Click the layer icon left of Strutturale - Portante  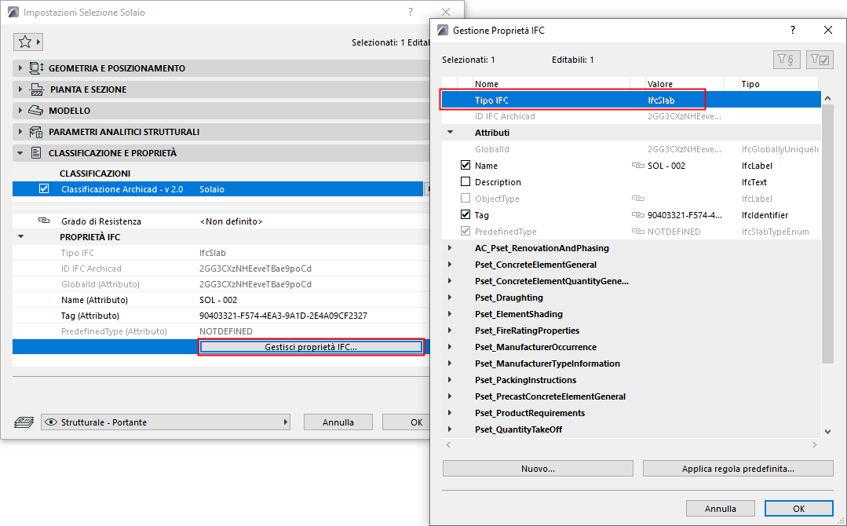(x=24, y=422)
